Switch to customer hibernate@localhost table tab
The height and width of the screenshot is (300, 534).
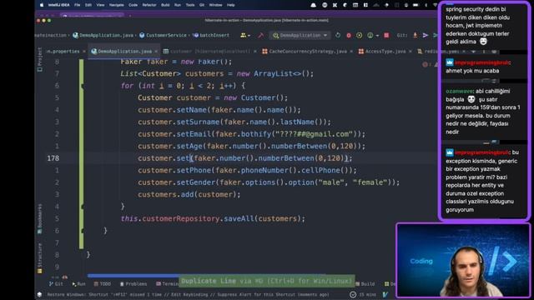[x=210, y=52]
